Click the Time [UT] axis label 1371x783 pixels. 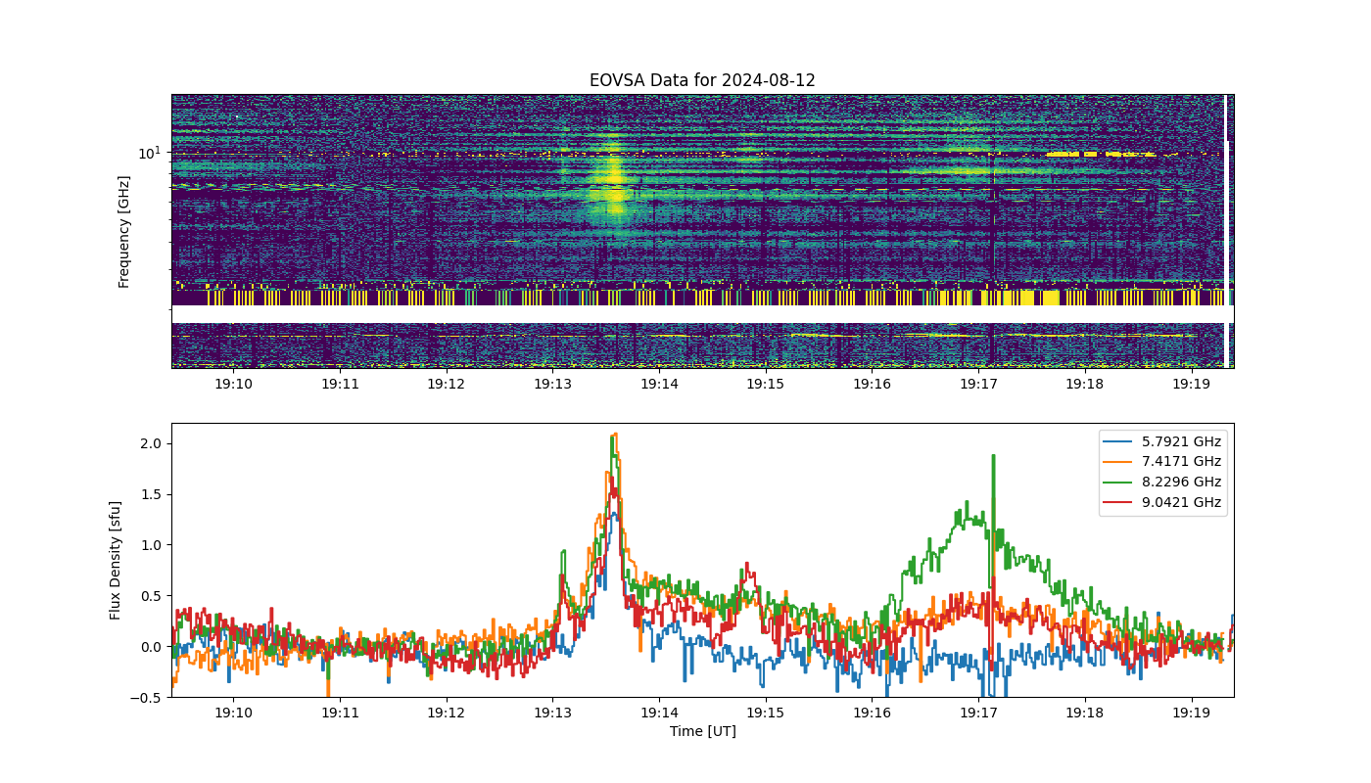(702, 731)
